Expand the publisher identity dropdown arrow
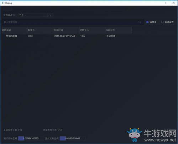 [50, 15]
